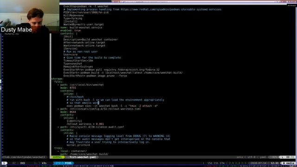This screenshot has height=167, width=297.
Task: Click 'Description=Build weechat container' line
Action: pos(90,39)
